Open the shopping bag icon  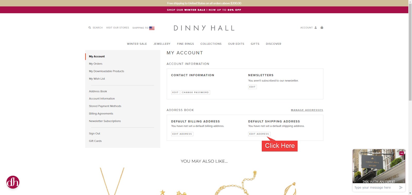click(x=322, y=27)
